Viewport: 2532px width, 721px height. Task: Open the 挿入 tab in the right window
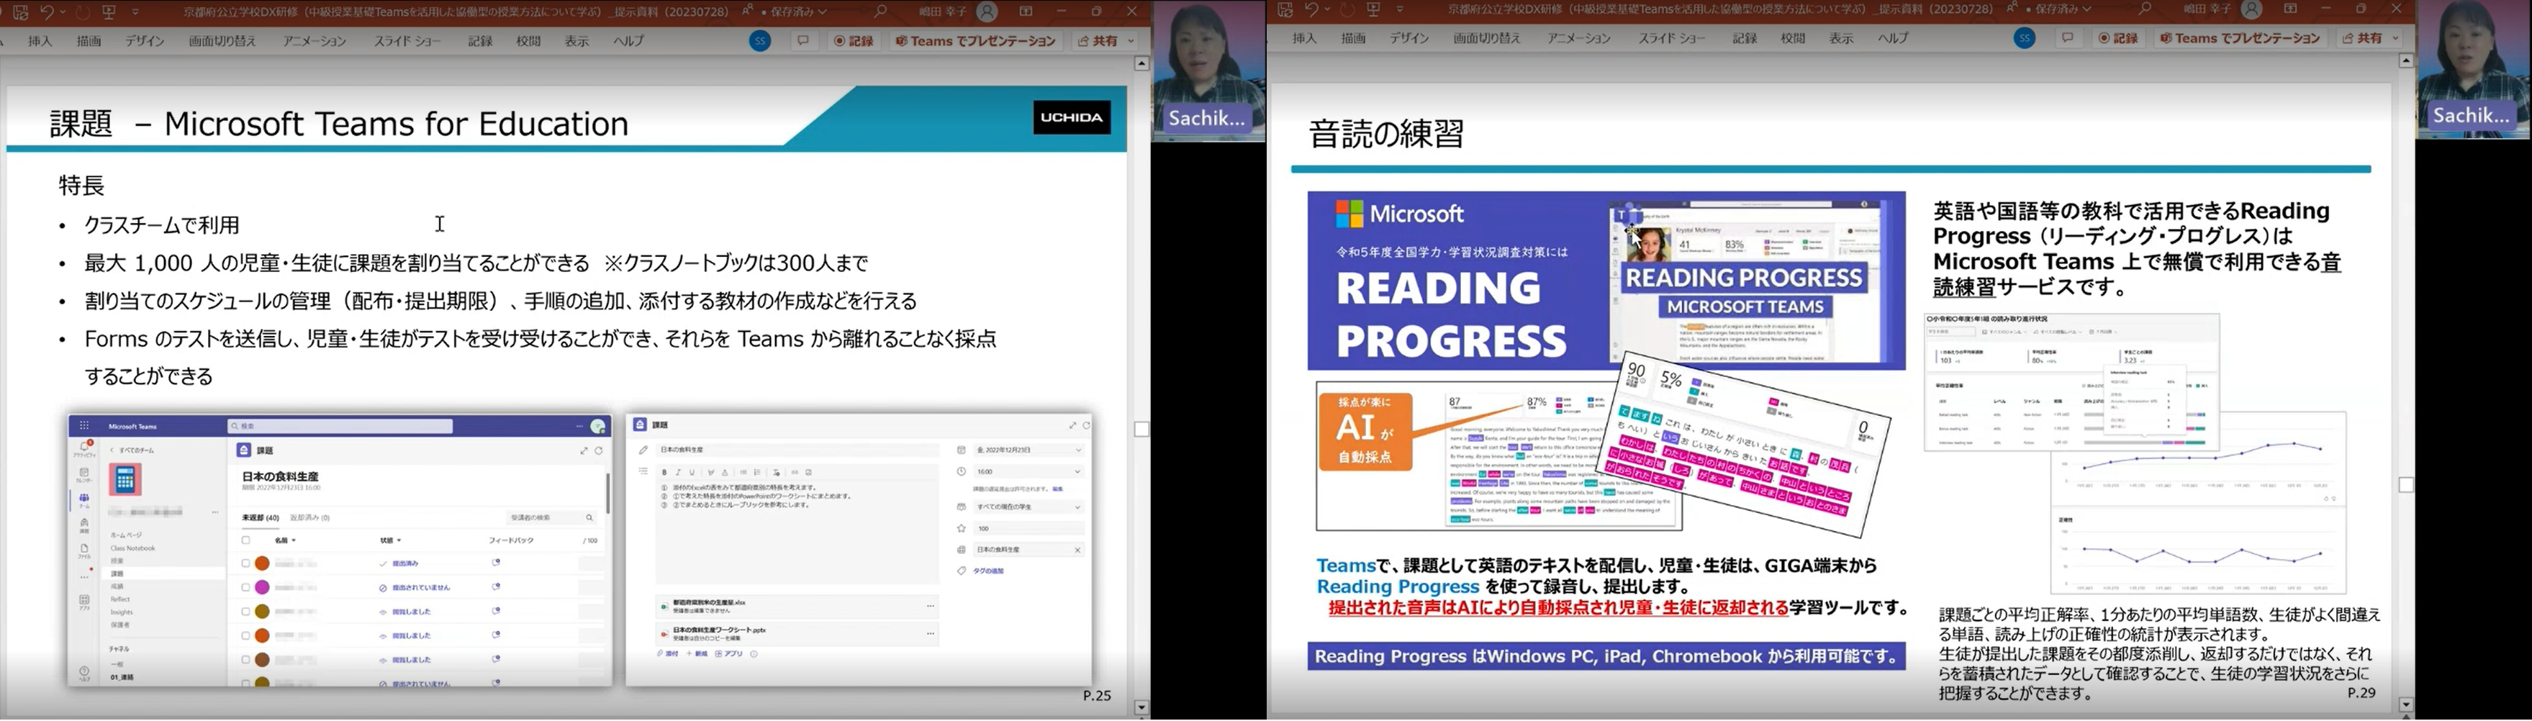point(1306,38)
